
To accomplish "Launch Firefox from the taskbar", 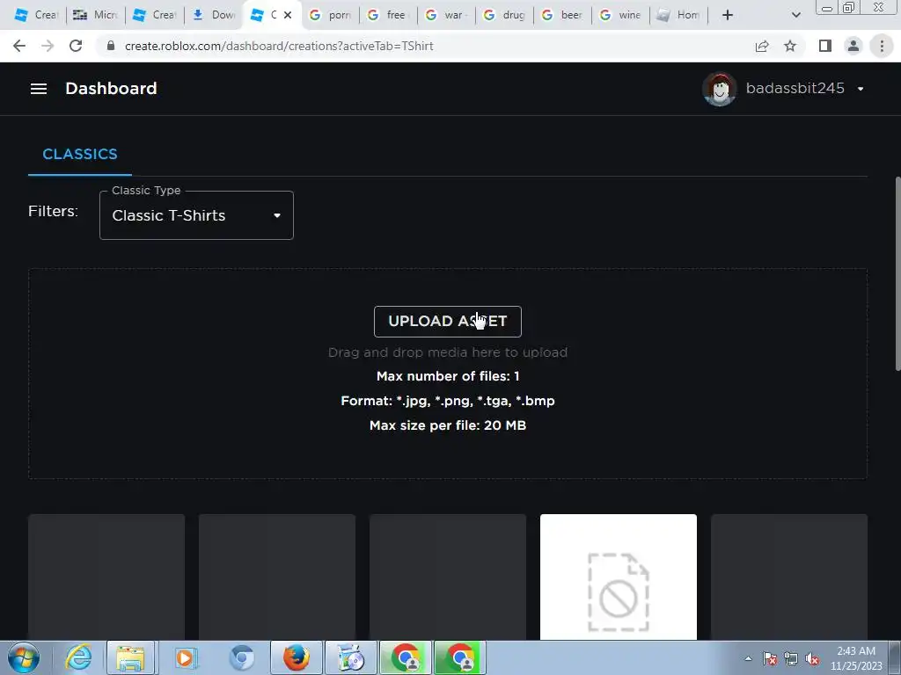I will point(296,657).
